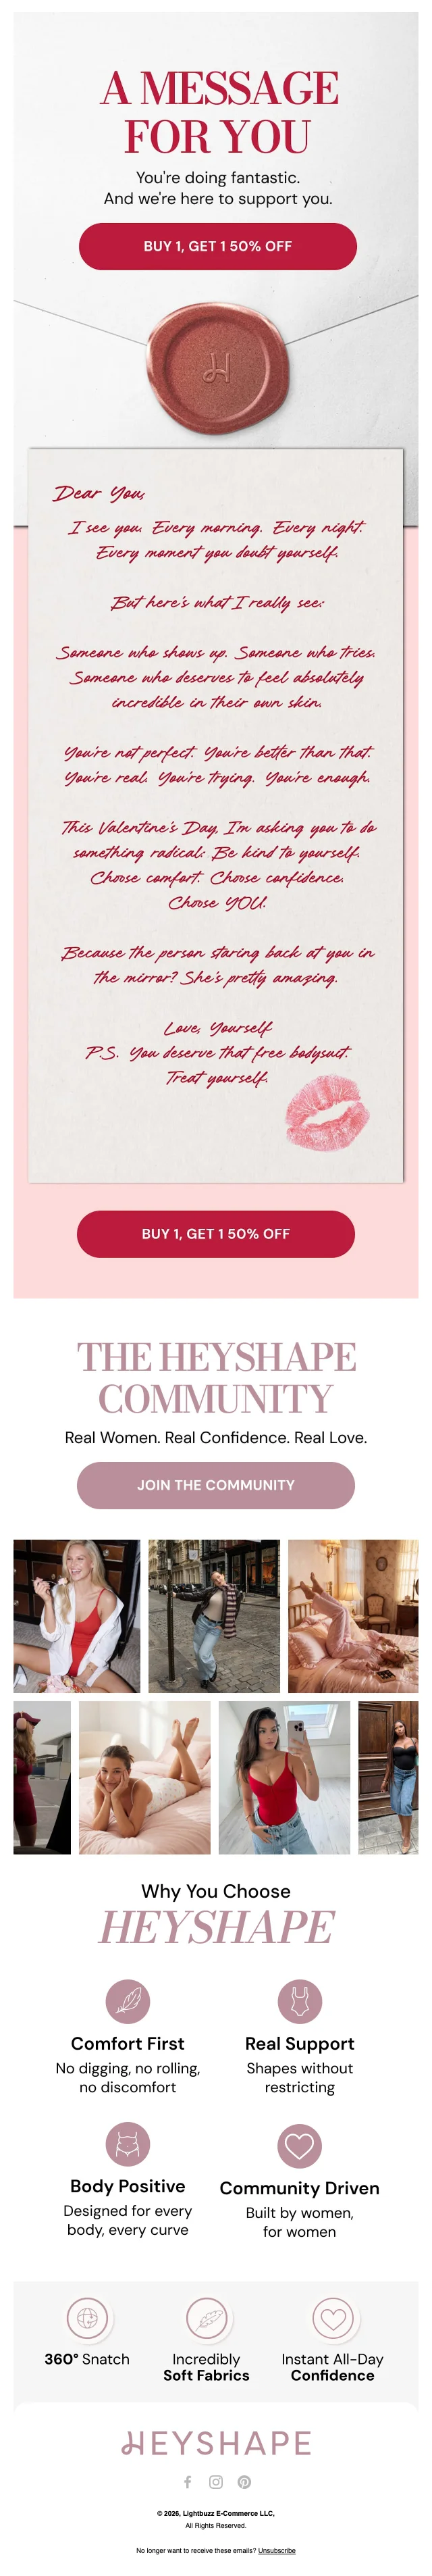Click the All-Day Confidence heart icon
Screen dimensions: 432x2576
pos(333,2318)
